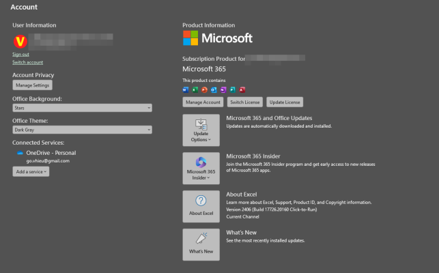Click the Product Information heading
The height and width of the screenshot is (273, 439).
click(209, 25)
